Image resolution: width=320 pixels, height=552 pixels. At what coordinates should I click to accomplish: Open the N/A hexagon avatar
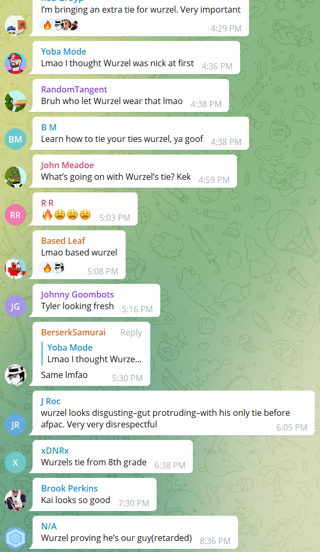point(15,538)
